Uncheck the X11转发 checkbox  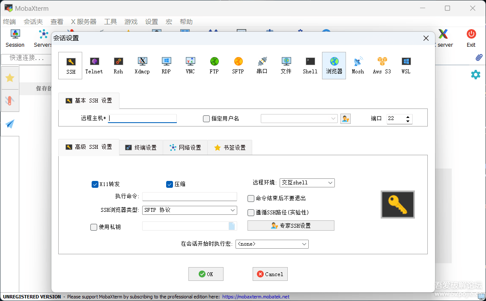click(95, 184)
